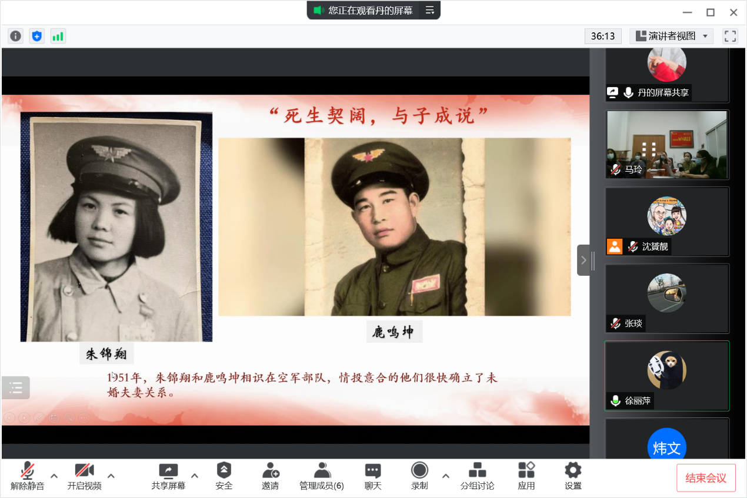Open 管理成员(6) participants panel

(x=322, y=476)
